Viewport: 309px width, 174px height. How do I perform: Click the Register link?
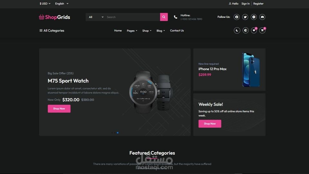258,4
